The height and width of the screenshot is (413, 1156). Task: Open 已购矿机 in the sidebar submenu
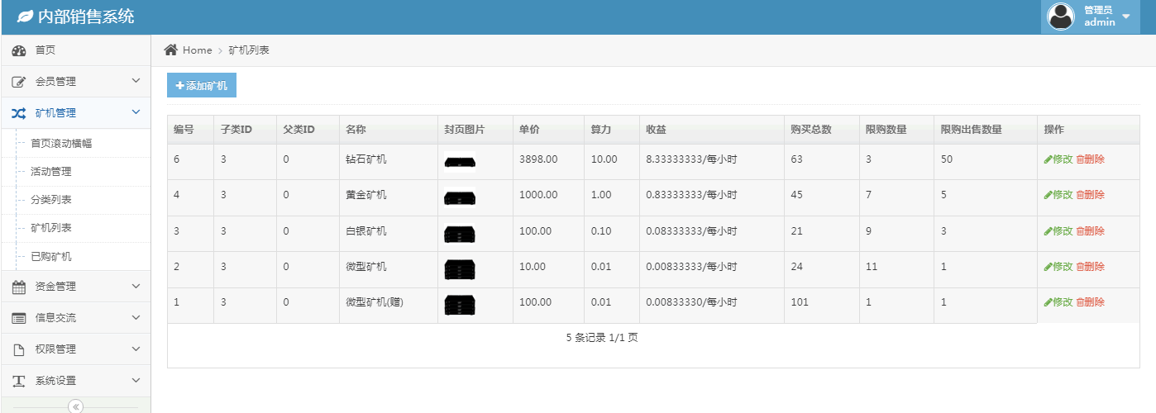tap(51, 257)
